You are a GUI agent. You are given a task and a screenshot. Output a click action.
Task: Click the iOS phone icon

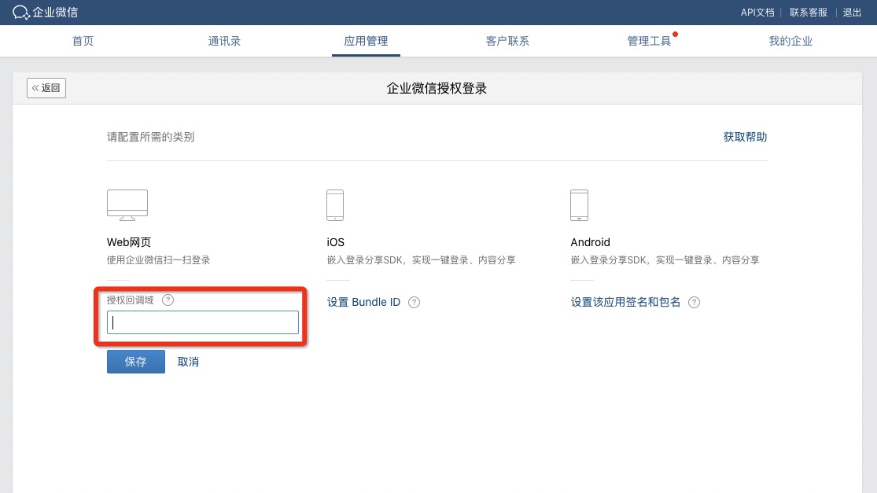(x=335, y=204)
